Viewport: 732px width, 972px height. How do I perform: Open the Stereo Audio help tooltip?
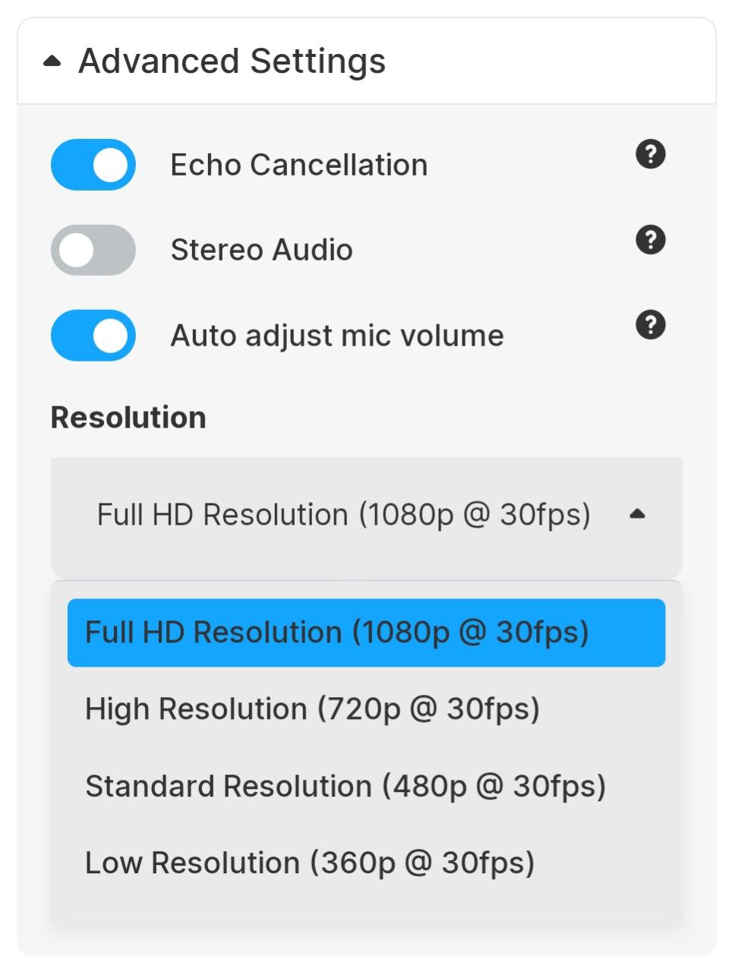[x=650, y=240]
